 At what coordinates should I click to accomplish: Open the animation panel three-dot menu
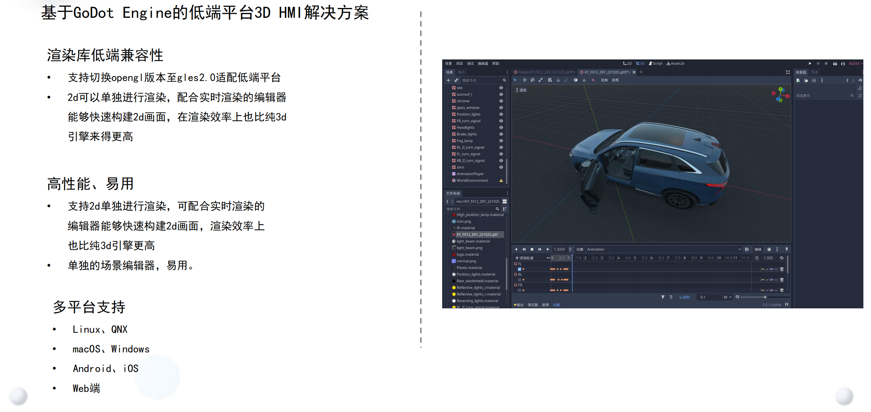777,249
